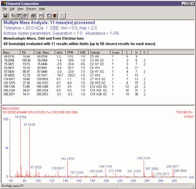
Task: Click the 157.1242 peak label in spectrum
Action: 77,172
